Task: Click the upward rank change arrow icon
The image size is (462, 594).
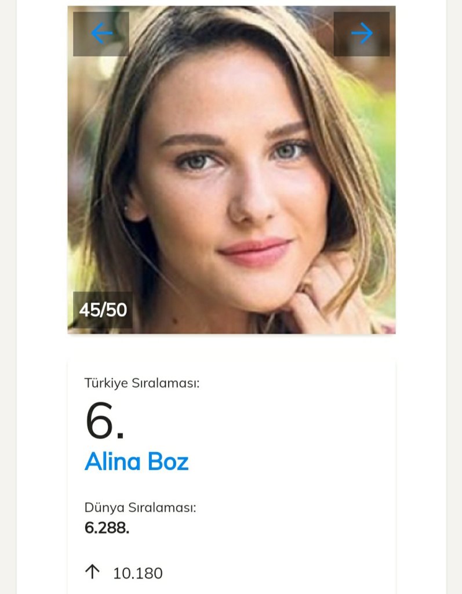Action: [x=92, y=572]
